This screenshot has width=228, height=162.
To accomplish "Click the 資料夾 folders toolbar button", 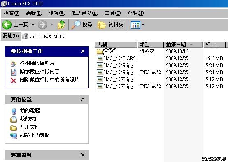I will (110, 25).
